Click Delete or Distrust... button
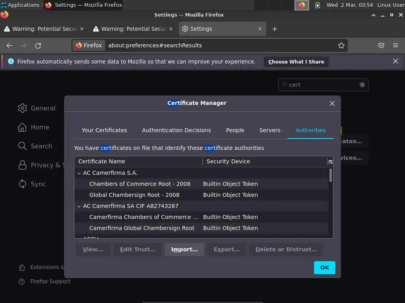 point(286,249)
